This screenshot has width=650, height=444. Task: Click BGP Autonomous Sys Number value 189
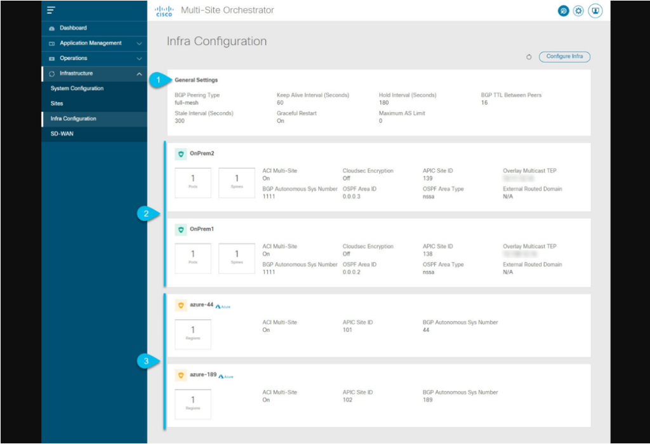428,400
